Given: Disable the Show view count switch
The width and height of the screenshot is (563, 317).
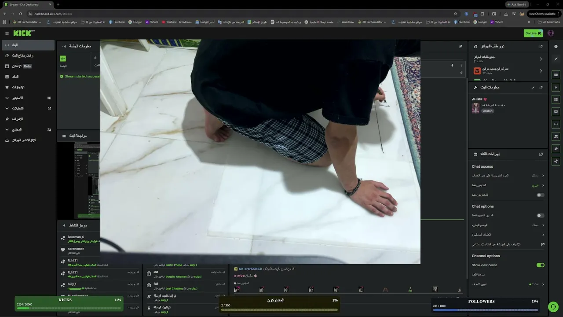Looking at the screenshot, I should pos(541,265).
